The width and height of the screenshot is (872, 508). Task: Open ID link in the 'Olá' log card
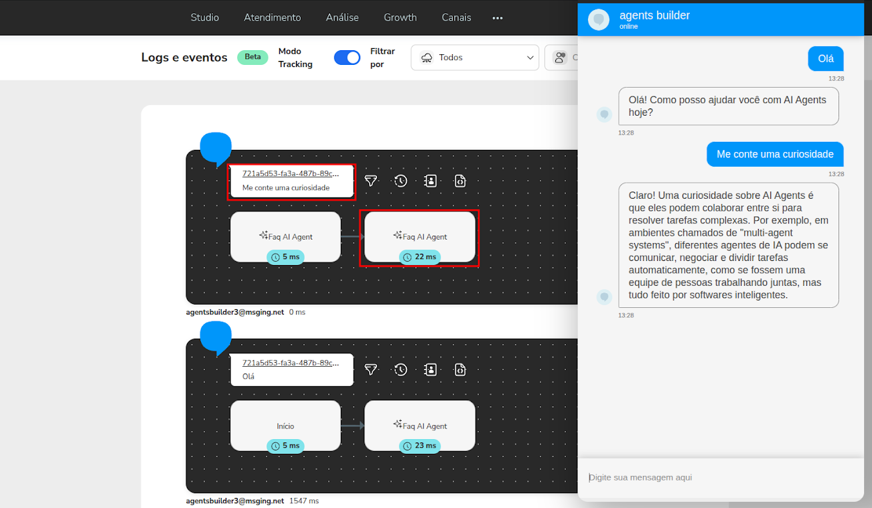[x=291, y=362]
